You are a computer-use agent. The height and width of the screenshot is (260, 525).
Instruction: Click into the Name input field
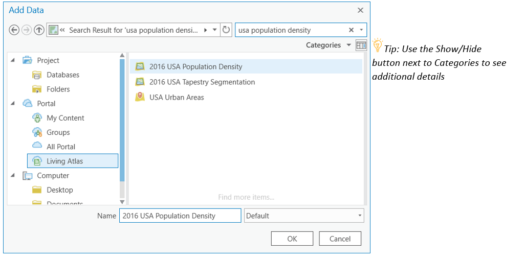click(180, 216)
